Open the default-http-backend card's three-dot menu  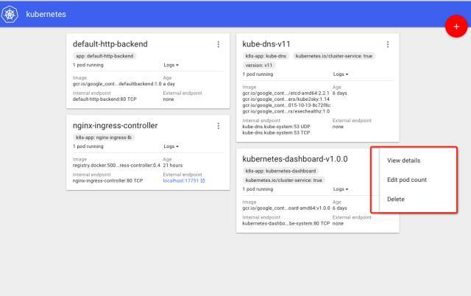[x=219, y=44]
